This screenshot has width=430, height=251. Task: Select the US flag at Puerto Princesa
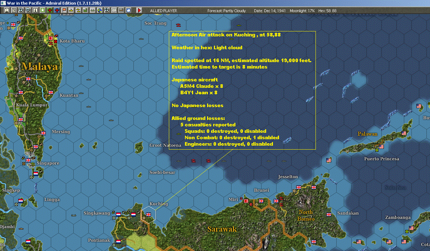coord(381,146)
